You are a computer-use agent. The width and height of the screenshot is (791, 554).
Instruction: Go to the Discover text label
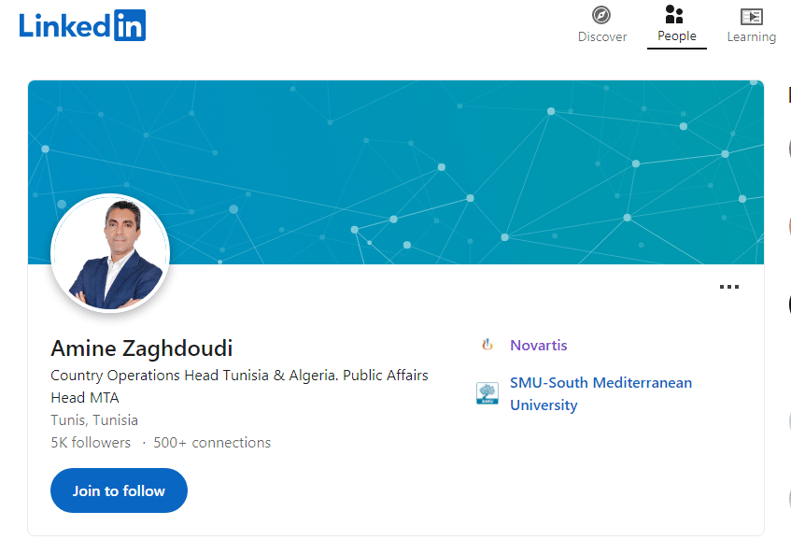[602, 37]
